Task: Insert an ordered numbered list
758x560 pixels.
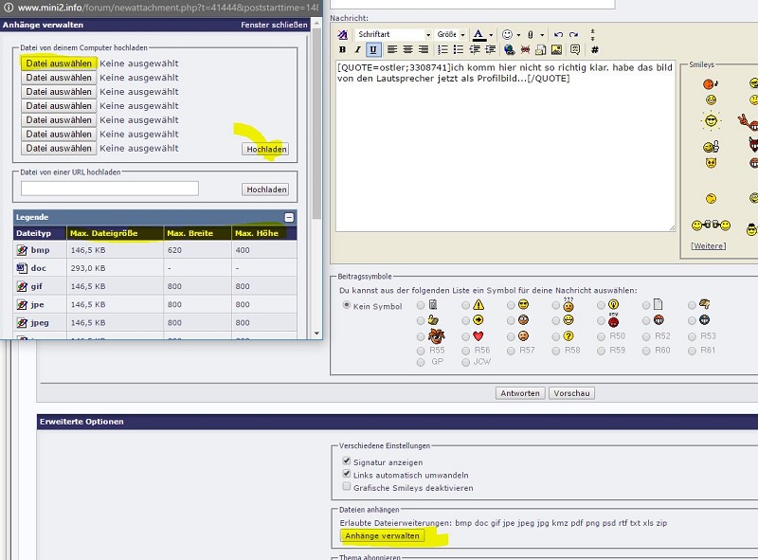Action: coord(442,49)
